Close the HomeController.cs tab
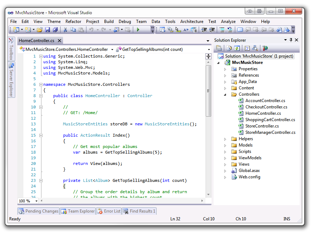Image resolution: width=311 pixels, height=232 pixels. point(59,41)
